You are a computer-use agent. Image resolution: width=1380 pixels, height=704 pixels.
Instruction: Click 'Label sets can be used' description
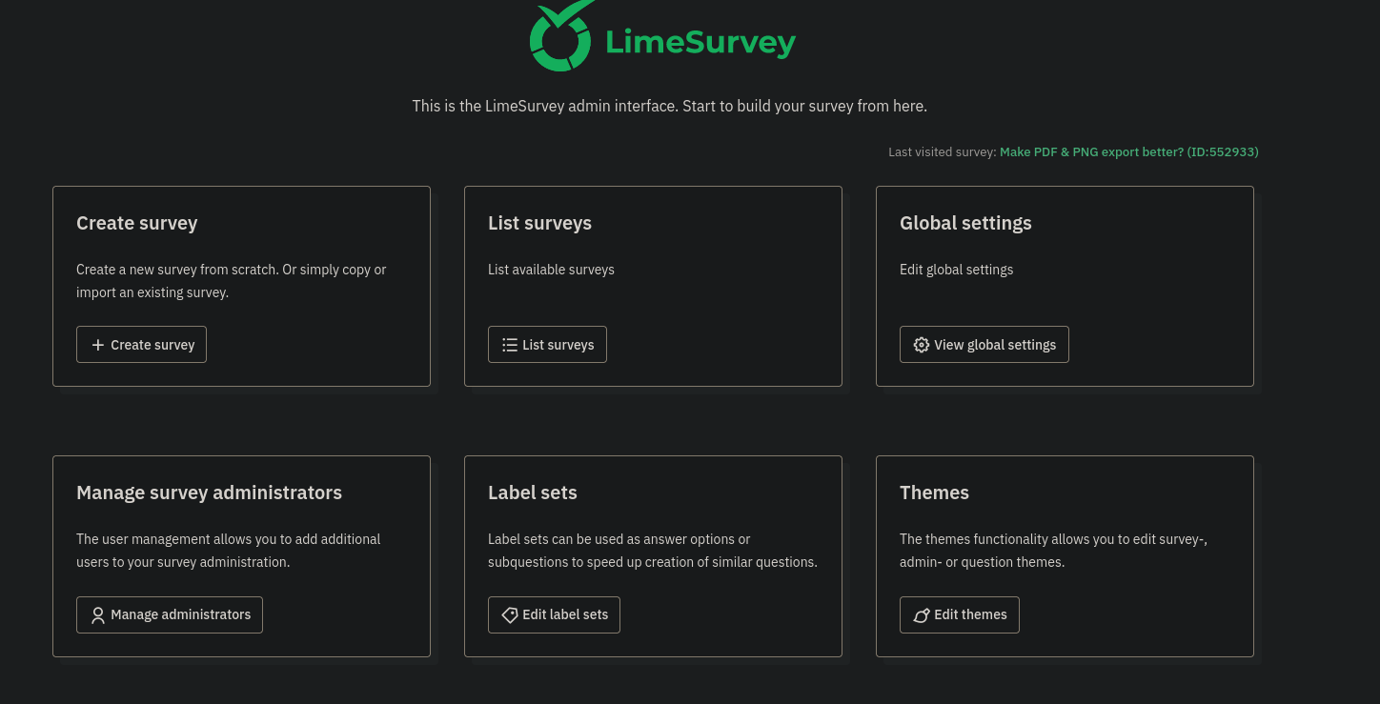(x=653, y=551)
